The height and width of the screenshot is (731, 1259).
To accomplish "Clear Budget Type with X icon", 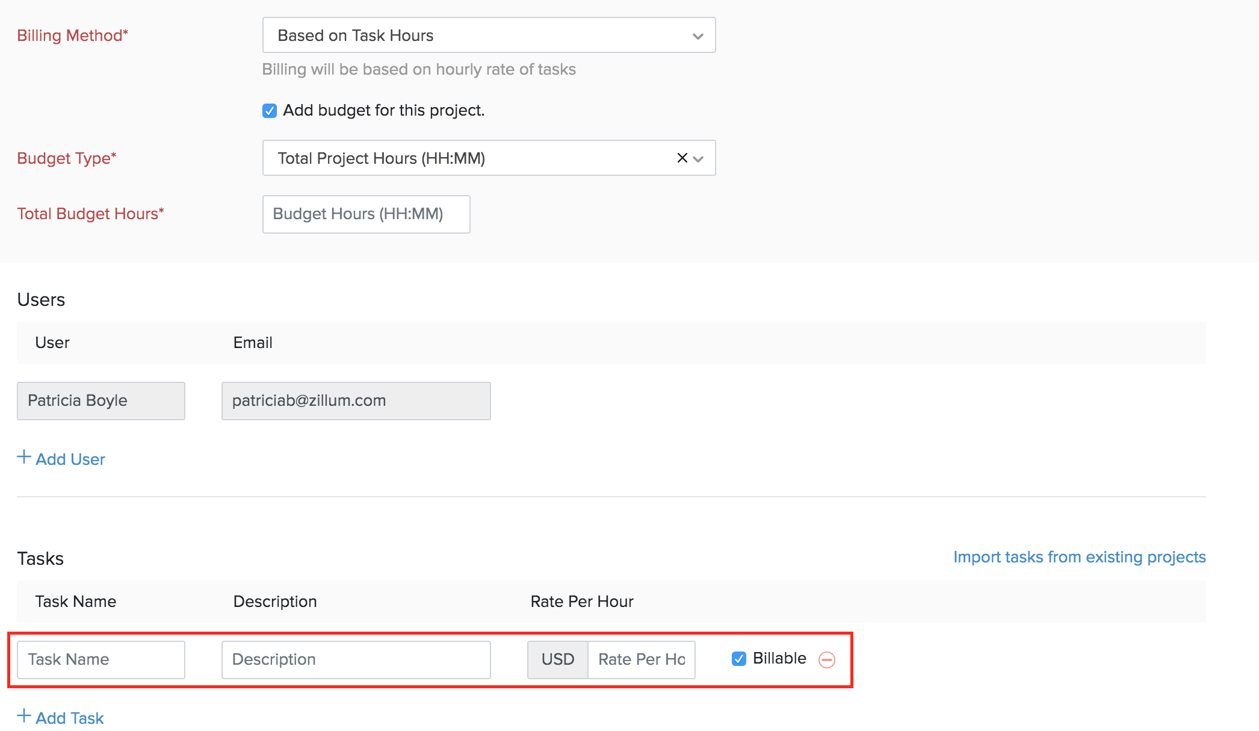I will tap(682, 158).
